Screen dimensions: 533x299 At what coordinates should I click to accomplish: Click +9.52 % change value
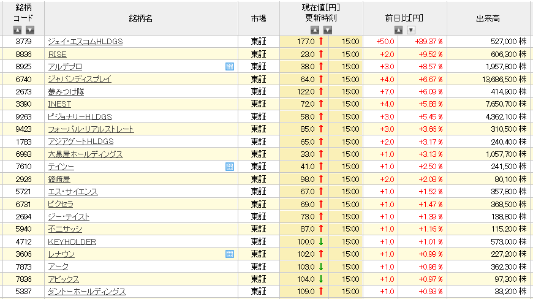431,55
